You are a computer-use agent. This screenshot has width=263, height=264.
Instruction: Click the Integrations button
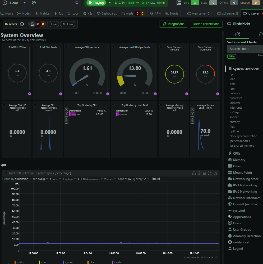point(173,24)
